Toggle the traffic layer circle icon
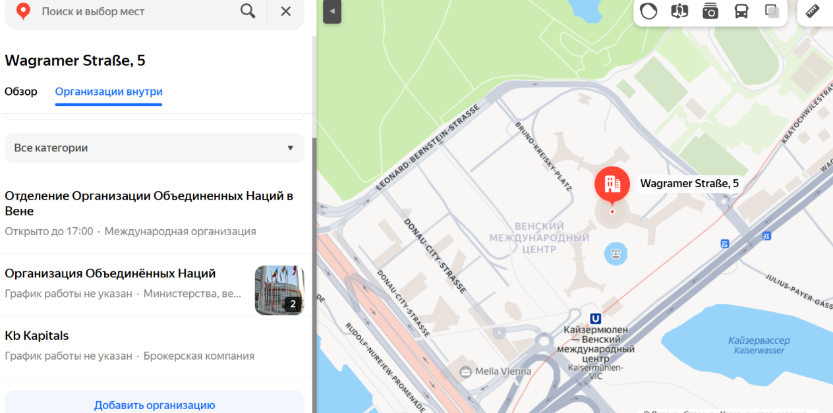The height and width of the screenshot is (413, 833). (648, 11)
